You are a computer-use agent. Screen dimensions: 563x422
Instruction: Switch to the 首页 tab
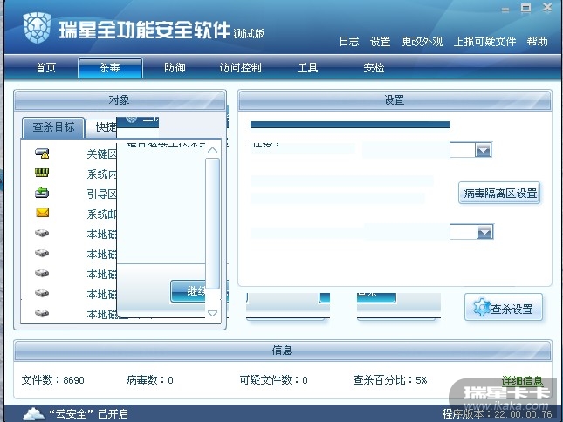point(45,67)
